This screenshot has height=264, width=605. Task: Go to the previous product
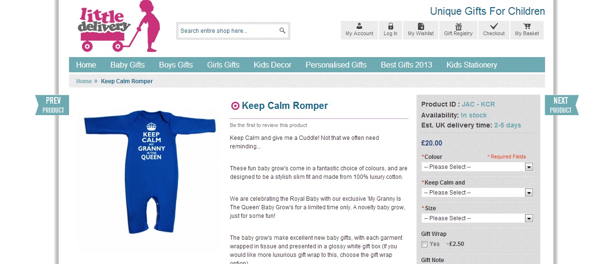[52, 105]
